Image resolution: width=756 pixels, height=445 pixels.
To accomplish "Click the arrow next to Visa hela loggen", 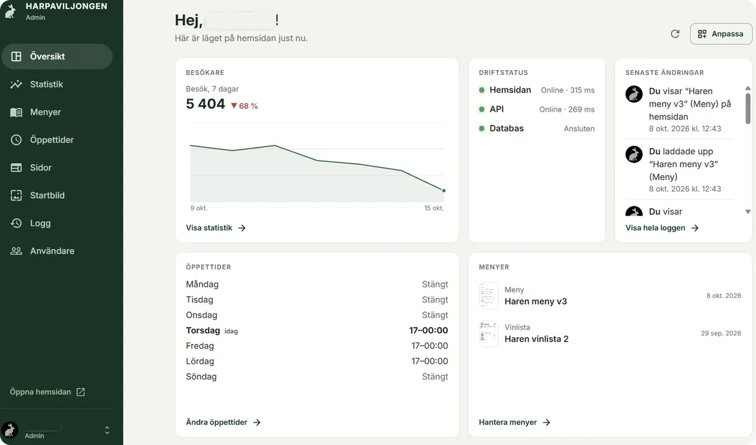I will pyautogui.click(x=695, y=228).
